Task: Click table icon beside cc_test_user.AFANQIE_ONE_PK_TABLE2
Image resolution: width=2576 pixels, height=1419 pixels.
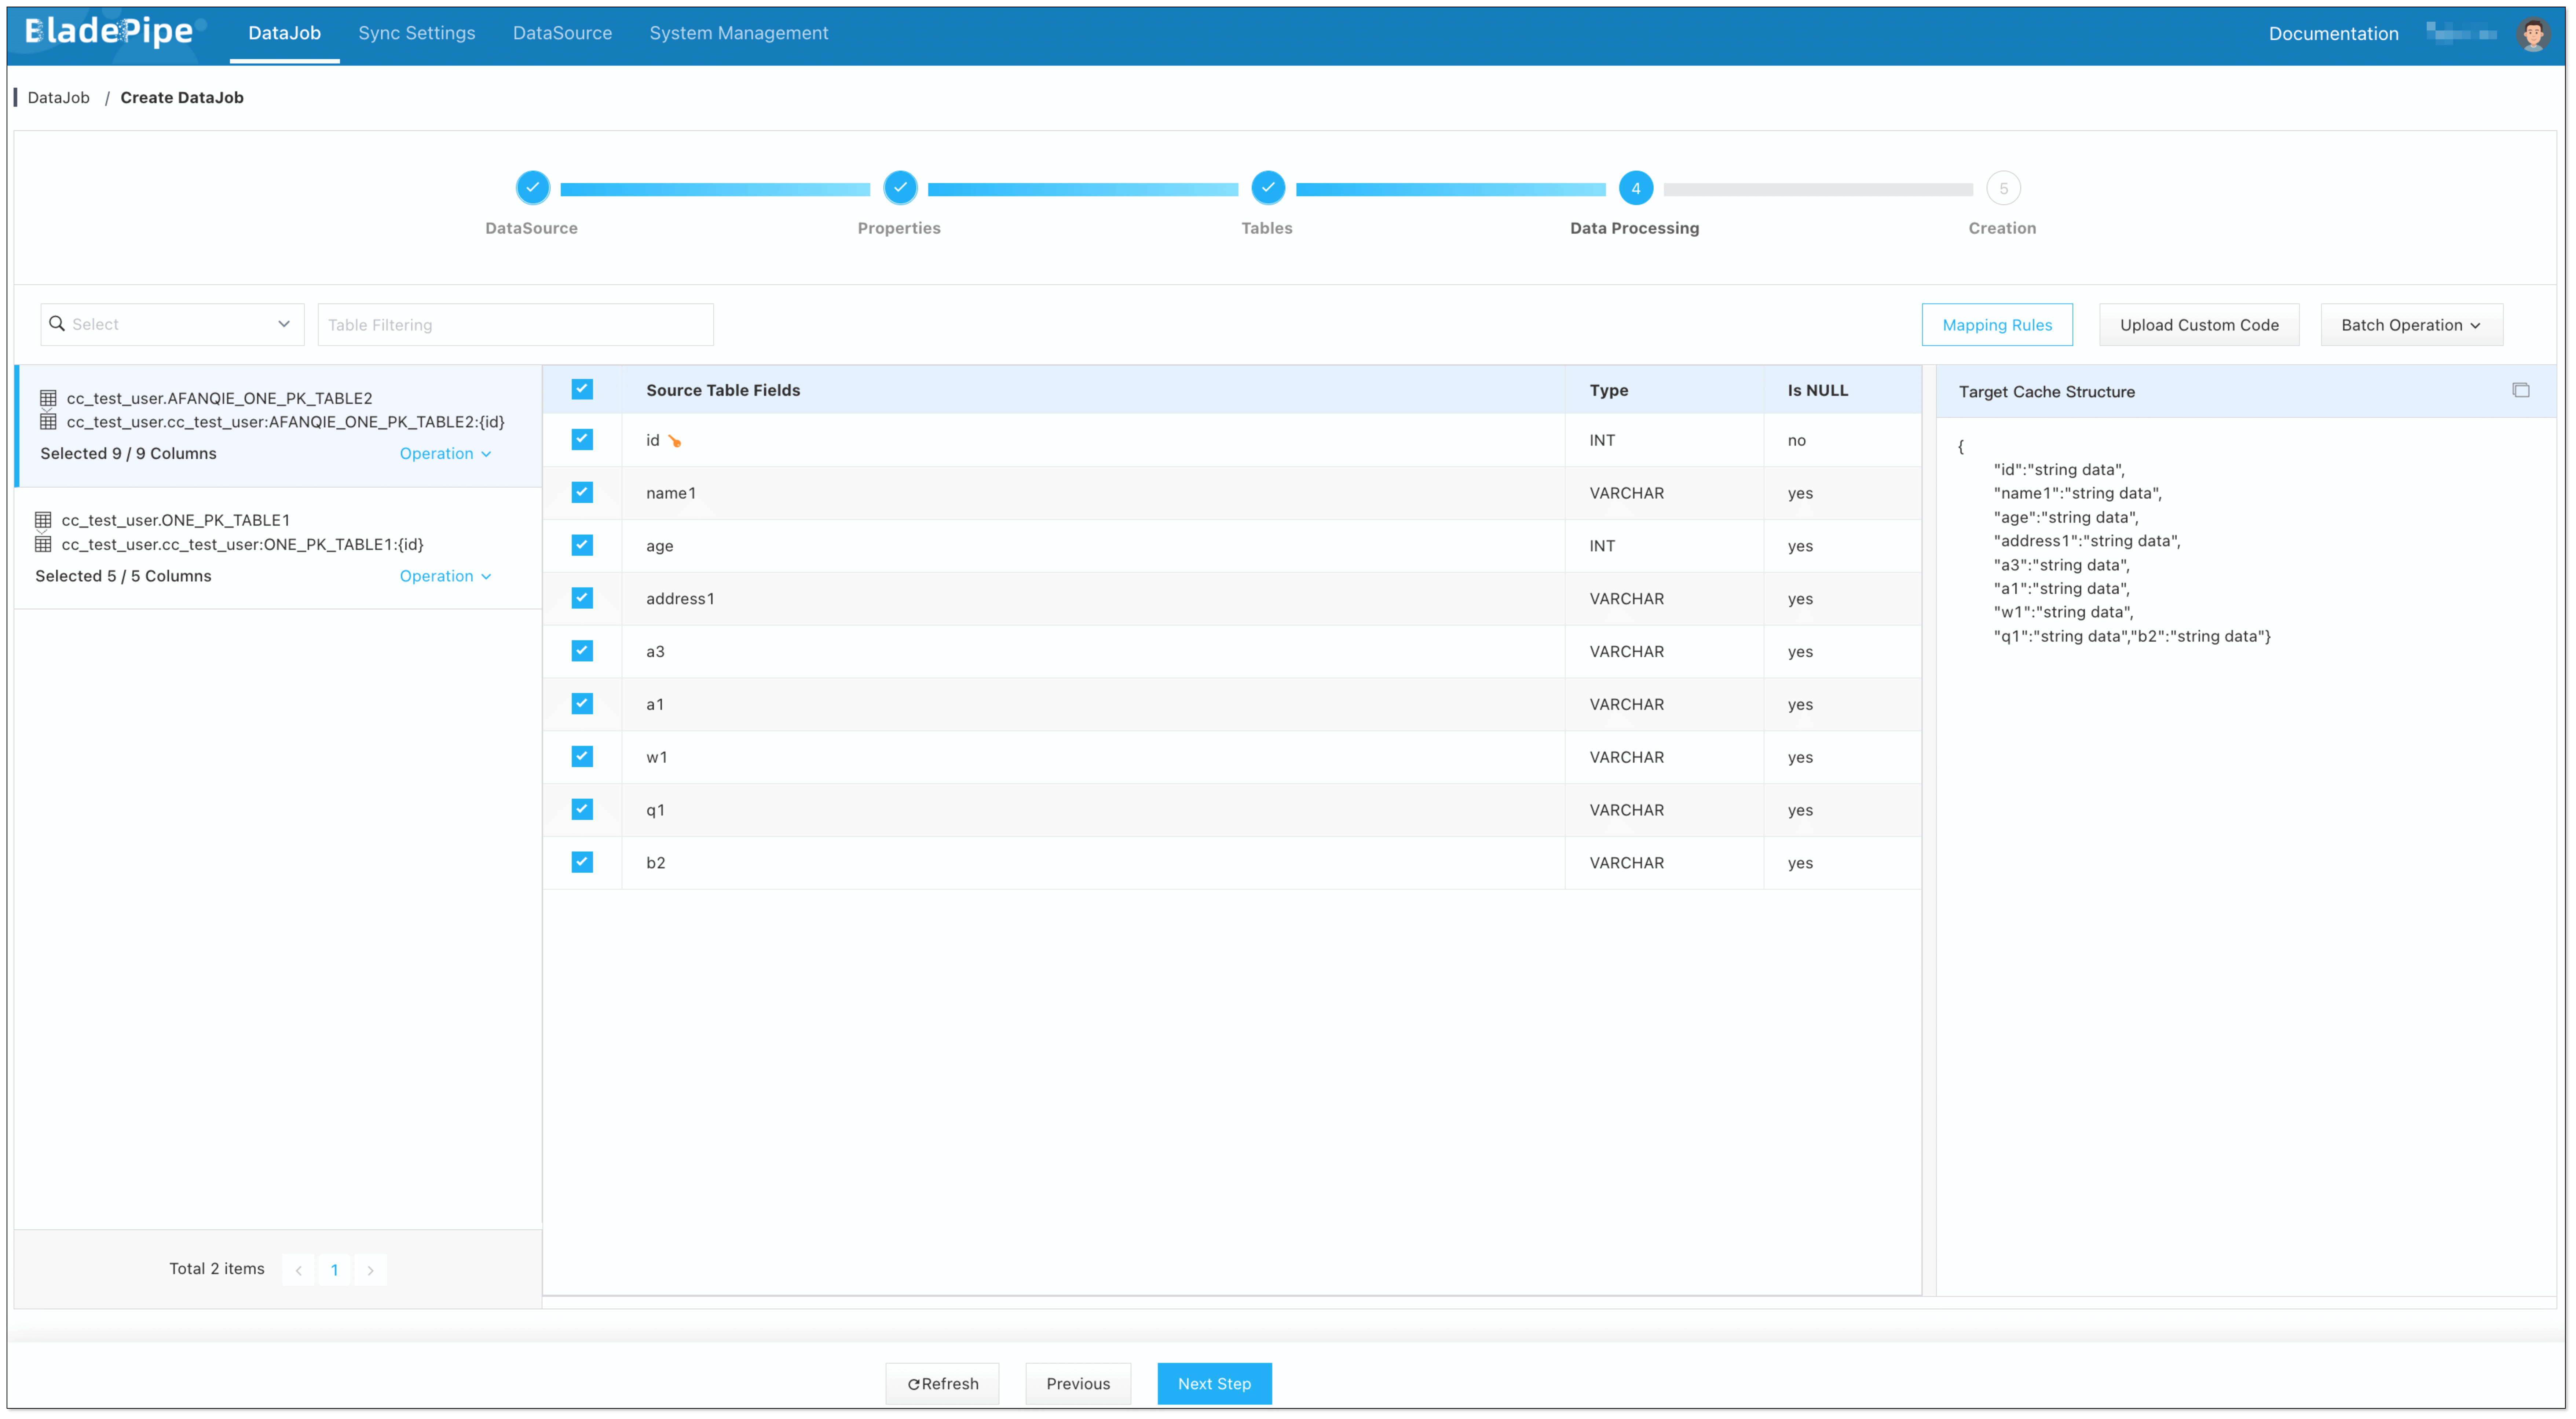Action: click(48, 398)
